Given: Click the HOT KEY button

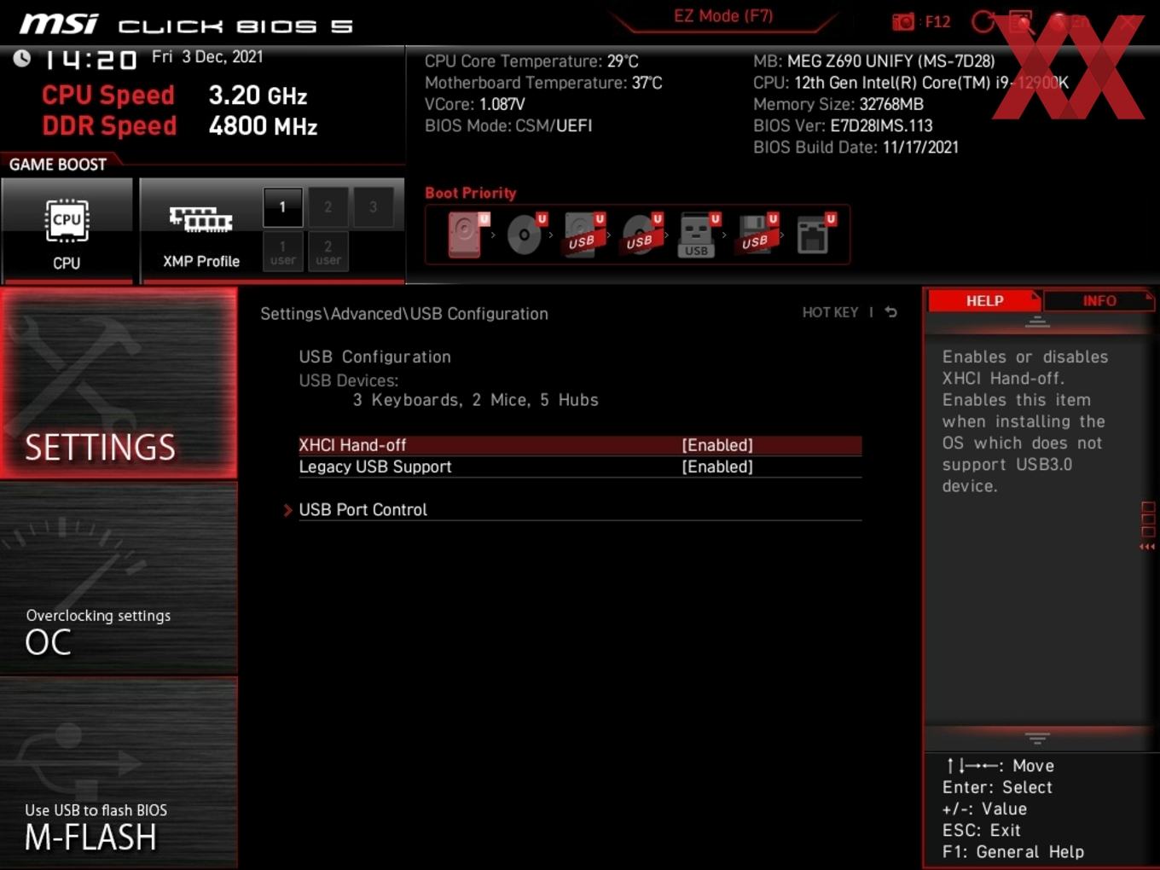Looking at the screenshot, I should 830,312.
